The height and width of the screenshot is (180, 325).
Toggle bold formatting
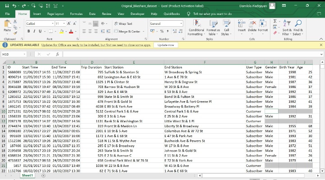pos(28,31)
